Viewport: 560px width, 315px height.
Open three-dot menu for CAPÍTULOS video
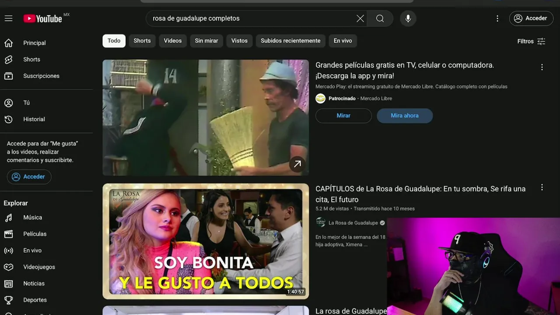[542, 187]
